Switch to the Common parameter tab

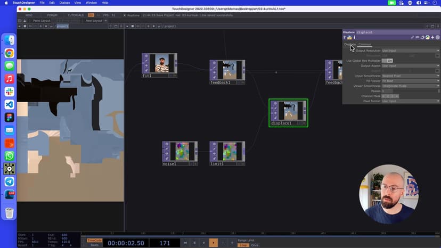(365, 44)
